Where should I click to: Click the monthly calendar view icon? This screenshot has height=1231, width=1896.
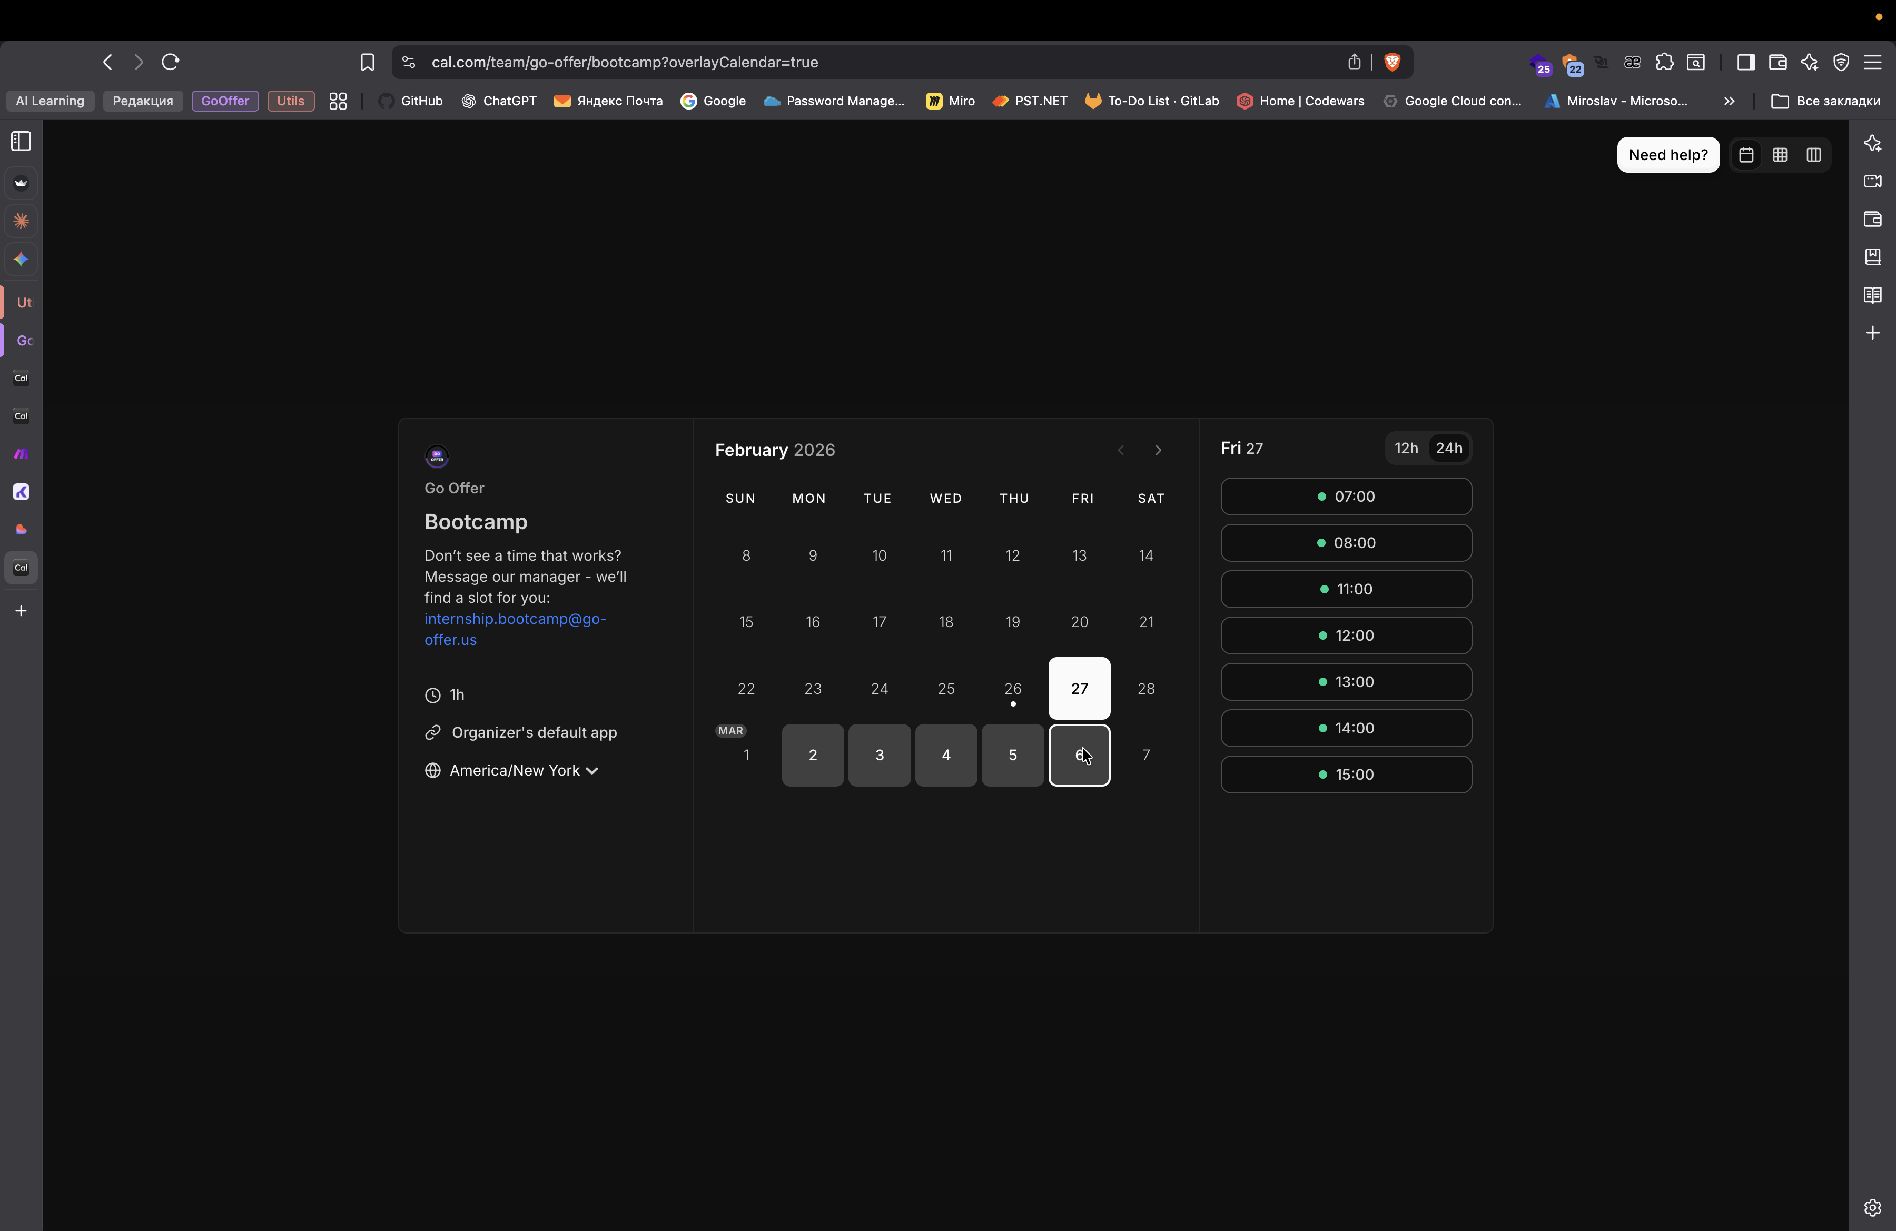1746,154
